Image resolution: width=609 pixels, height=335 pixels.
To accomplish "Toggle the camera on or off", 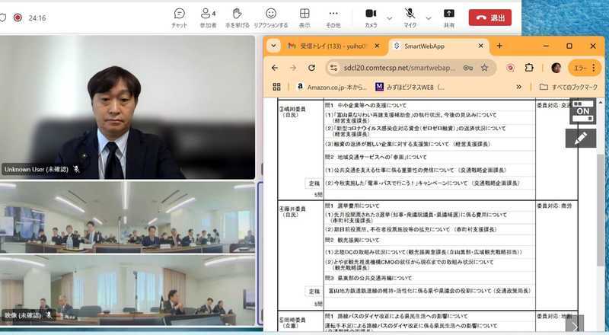I will 371,17.
